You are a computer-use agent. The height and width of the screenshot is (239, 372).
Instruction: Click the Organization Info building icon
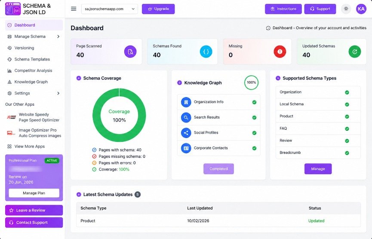click(186, 102)
